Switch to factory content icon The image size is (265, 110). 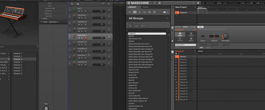click(x=164, y=12)
